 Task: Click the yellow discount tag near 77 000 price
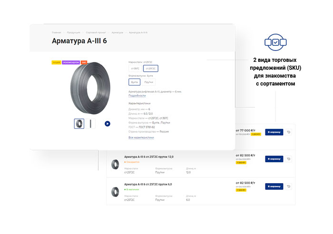pyautogui.click(x=256, y=134)
